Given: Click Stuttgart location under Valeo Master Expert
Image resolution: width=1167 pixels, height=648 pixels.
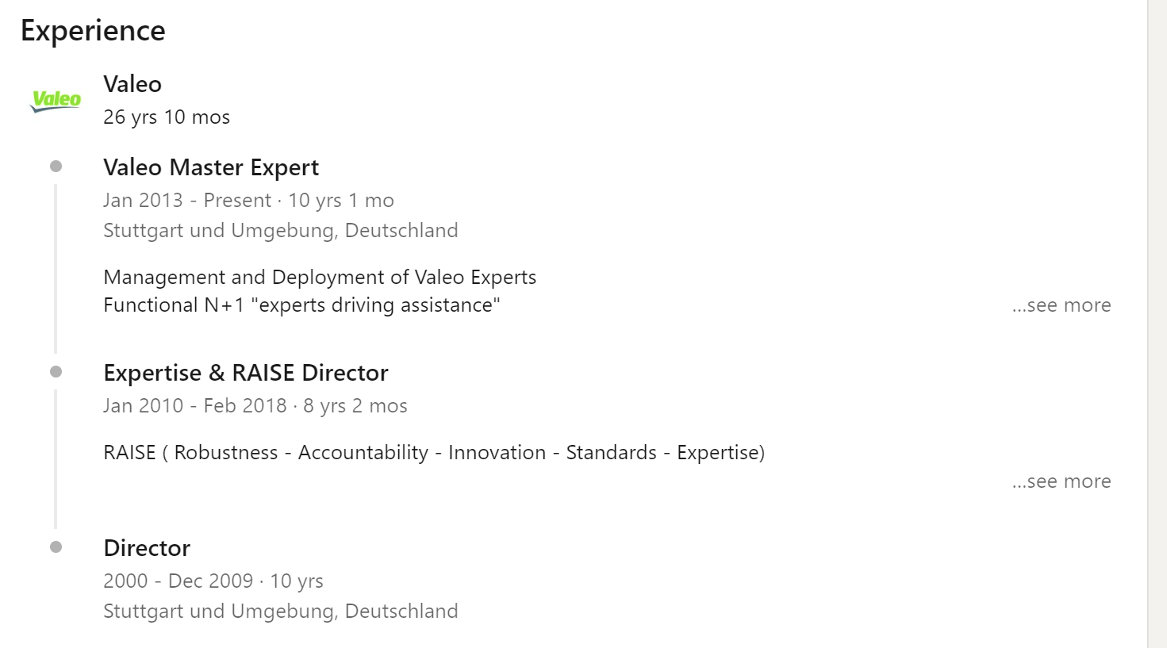Looking at the screenshot, I should click(281, 231).
